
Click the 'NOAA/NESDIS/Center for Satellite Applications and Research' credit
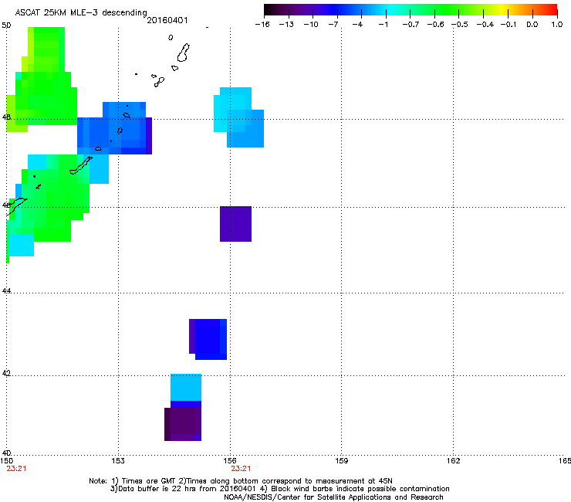tap(333, 497)
